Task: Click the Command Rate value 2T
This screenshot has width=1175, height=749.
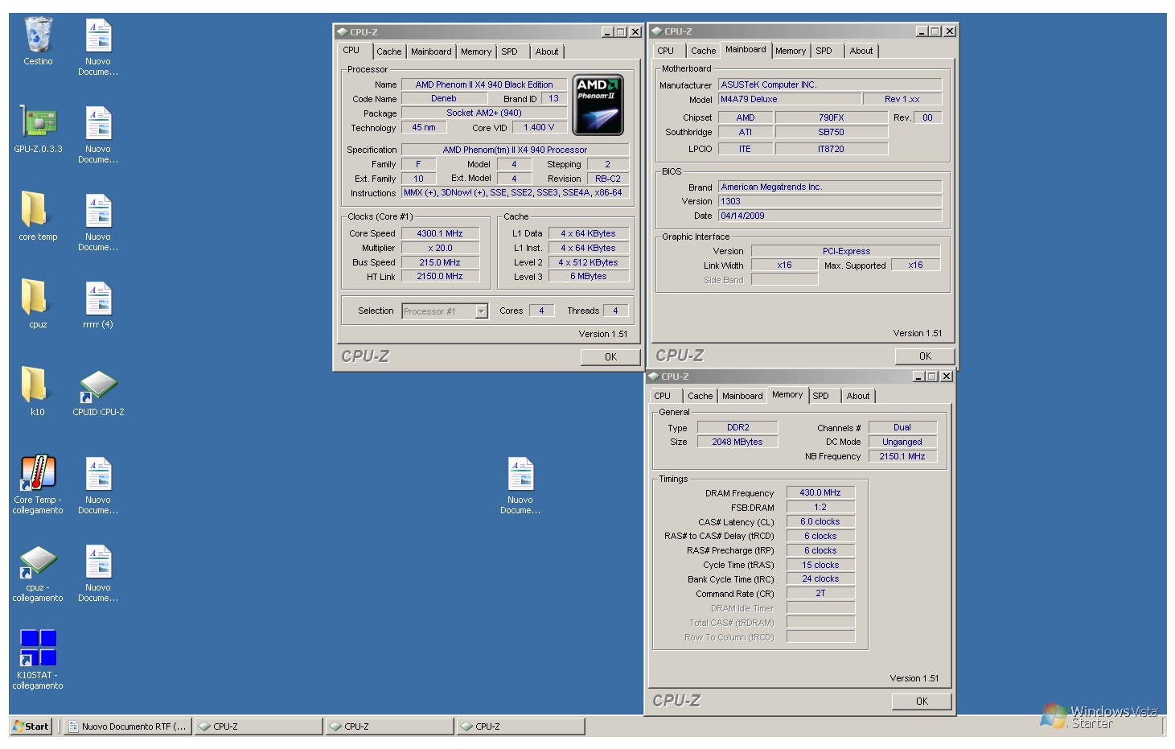Action: tap(820, 593)
